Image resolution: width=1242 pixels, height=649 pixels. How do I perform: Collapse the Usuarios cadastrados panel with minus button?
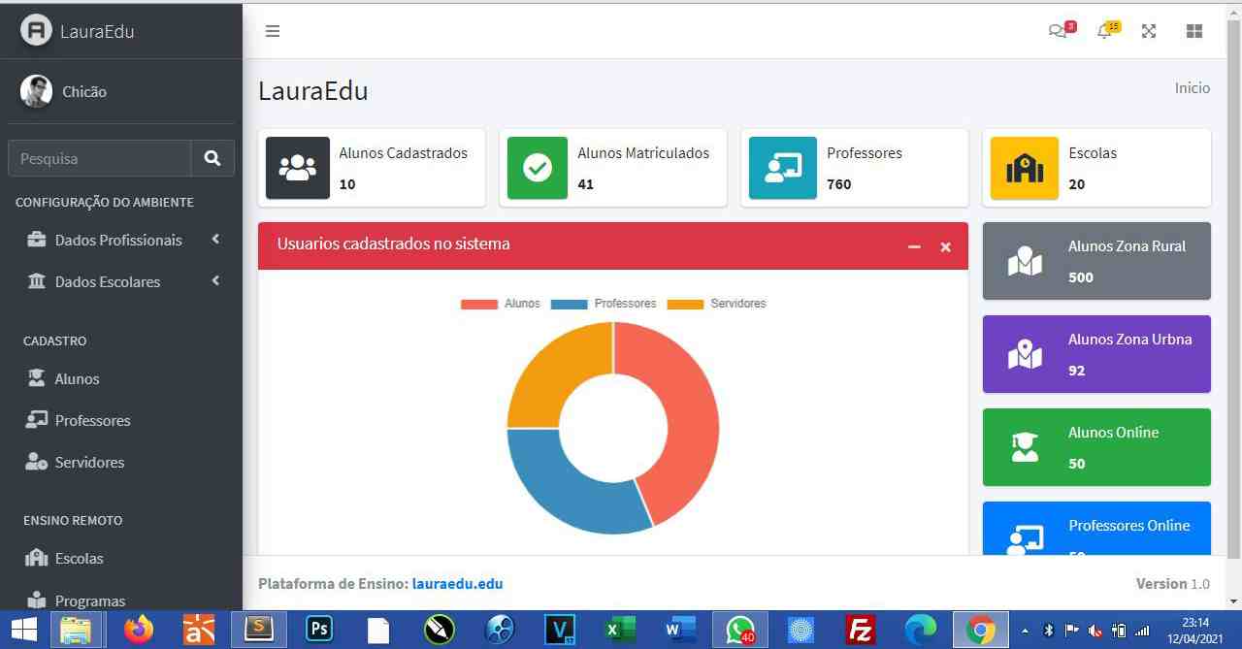(913, 247)
